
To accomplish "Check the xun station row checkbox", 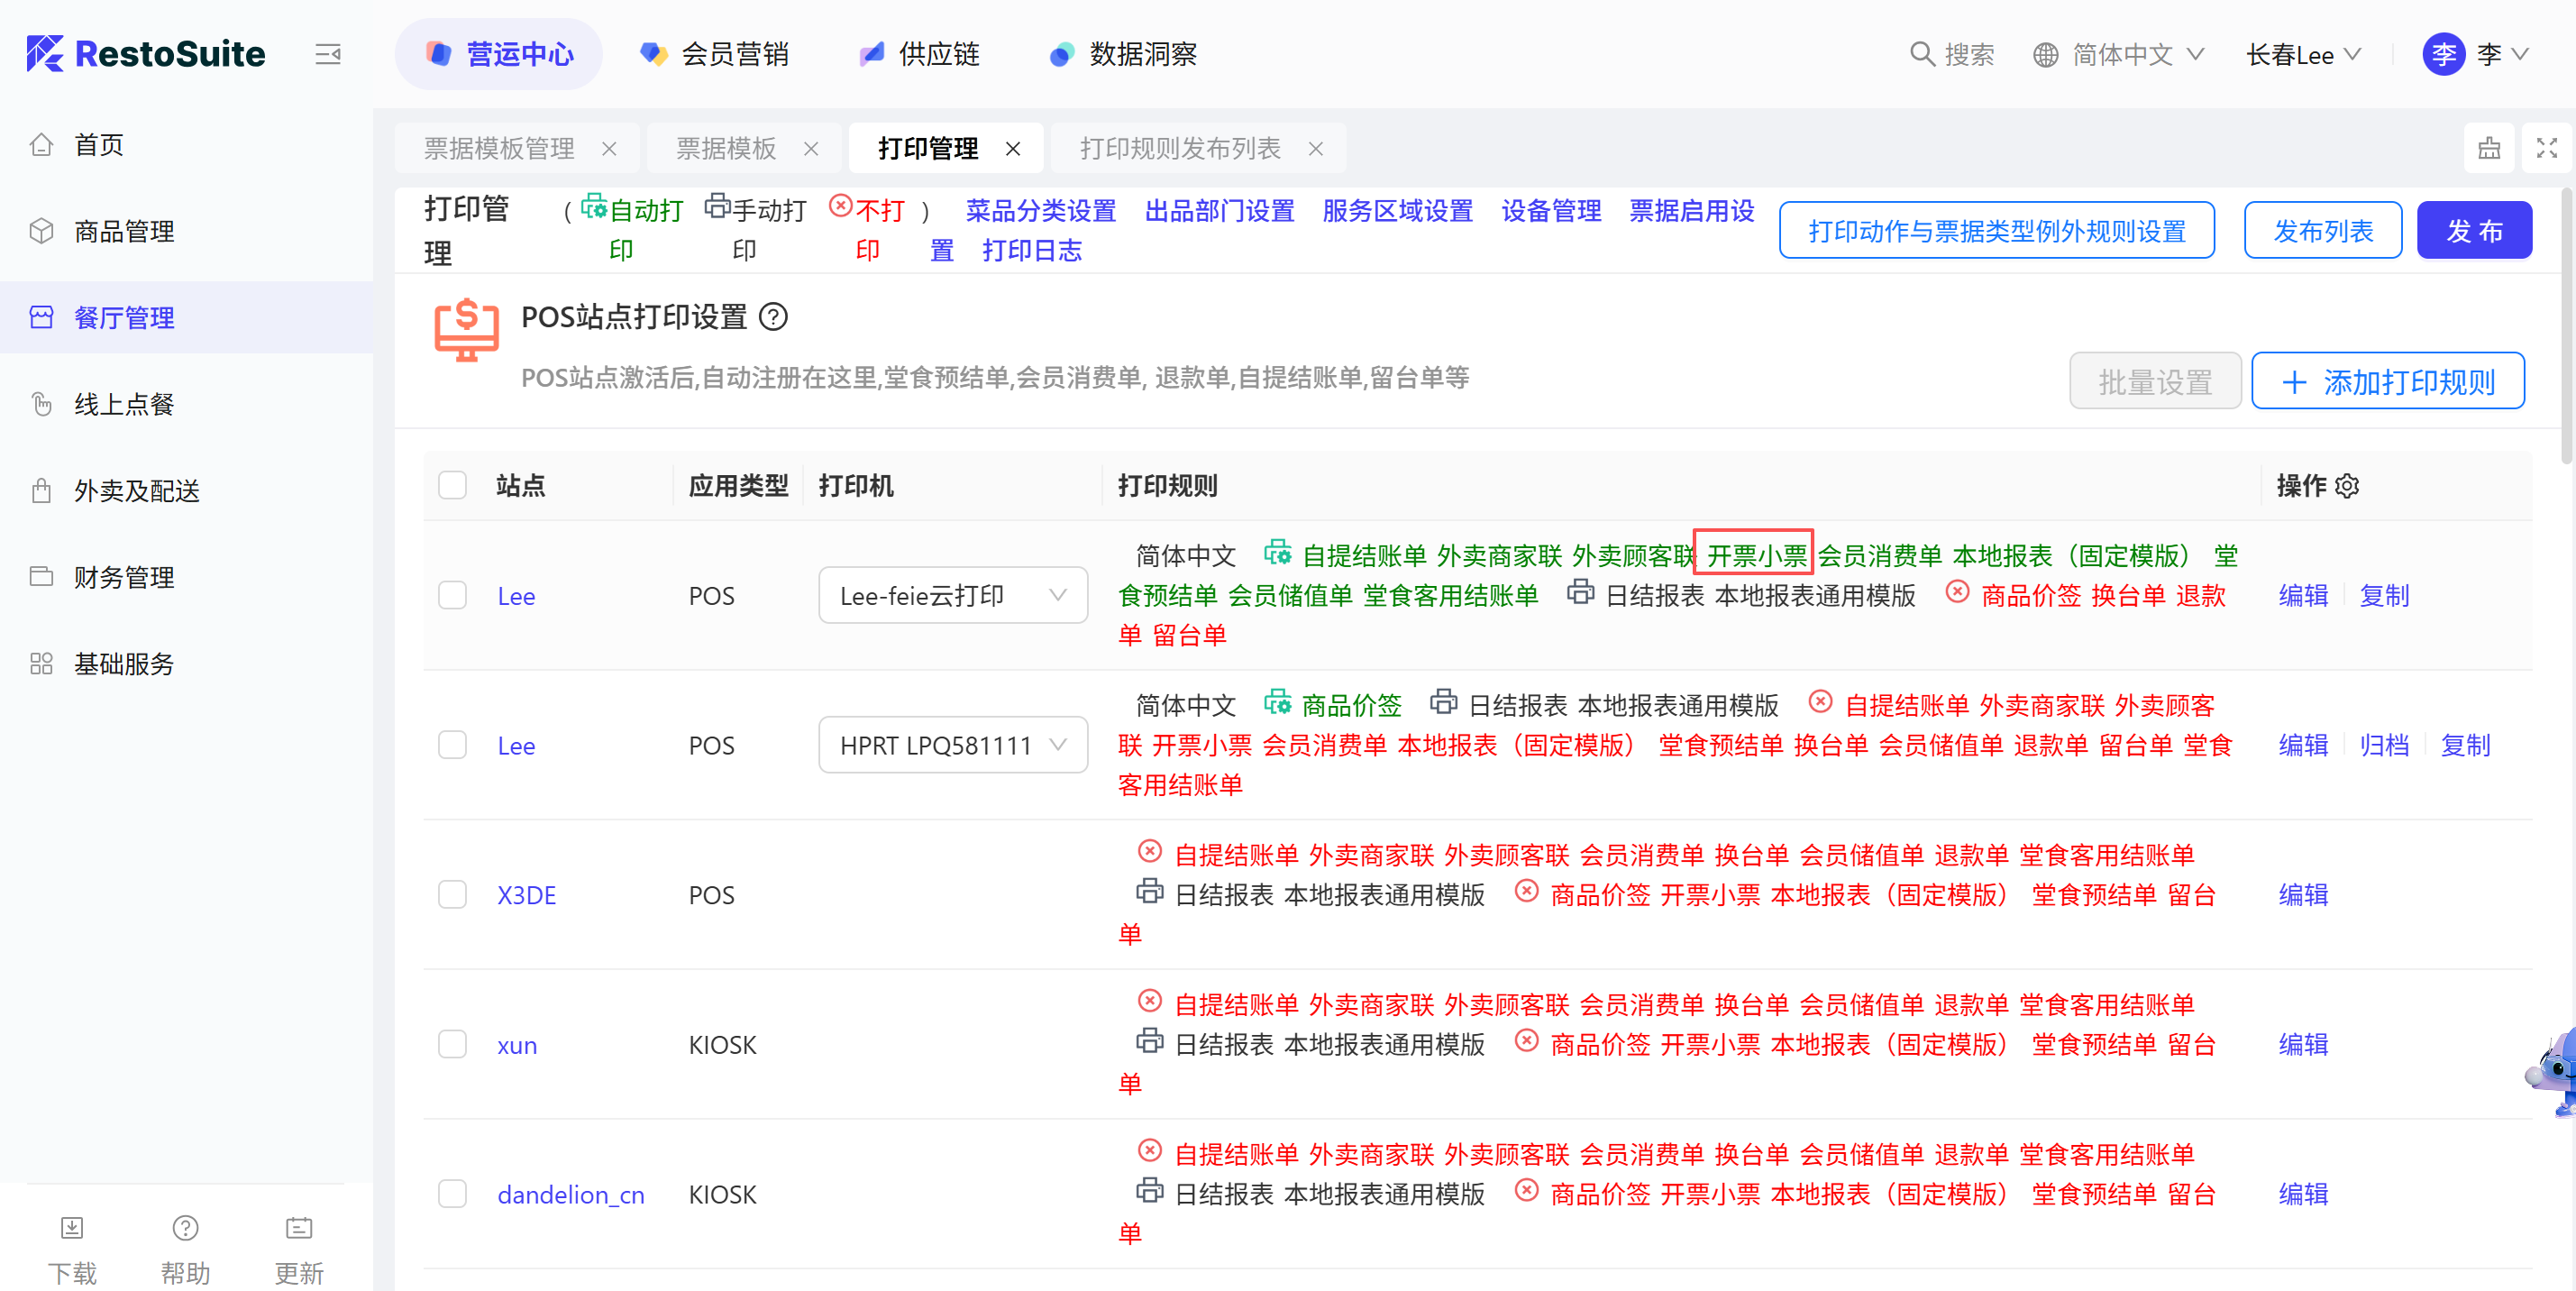I will click(x=453, y=1045).
